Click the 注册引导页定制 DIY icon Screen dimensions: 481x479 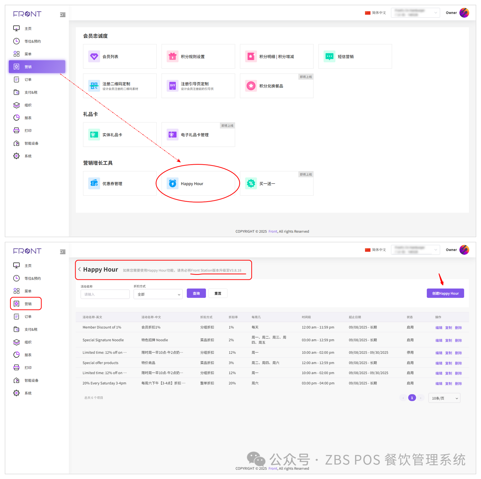click(x=172, y=86)
